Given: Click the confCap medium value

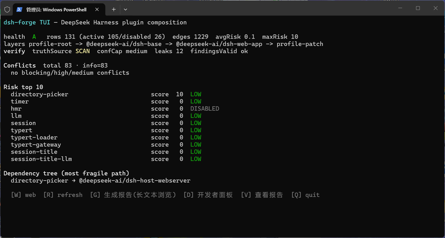Looking at the screenshot, I should [x=122, y=51].
